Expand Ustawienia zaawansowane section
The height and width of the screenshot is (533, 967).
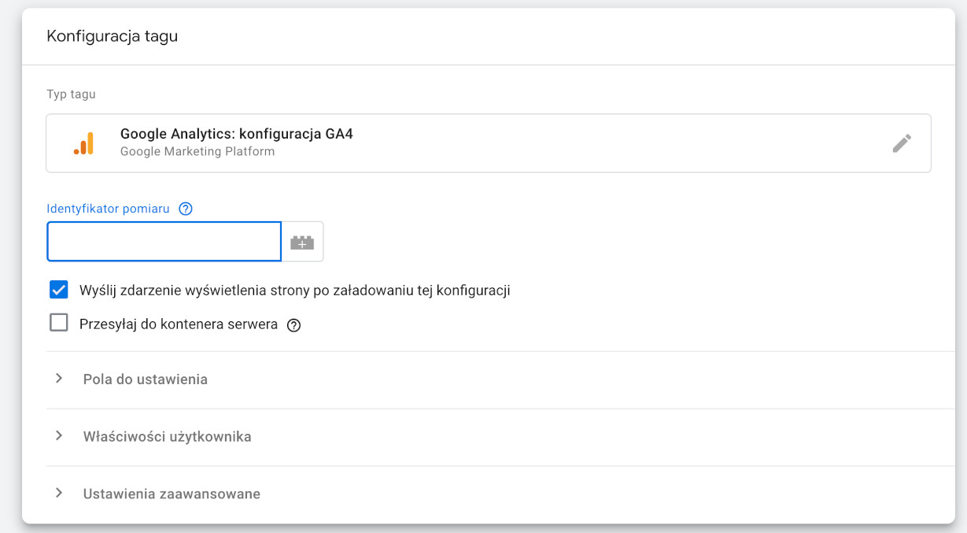point(500,494)
